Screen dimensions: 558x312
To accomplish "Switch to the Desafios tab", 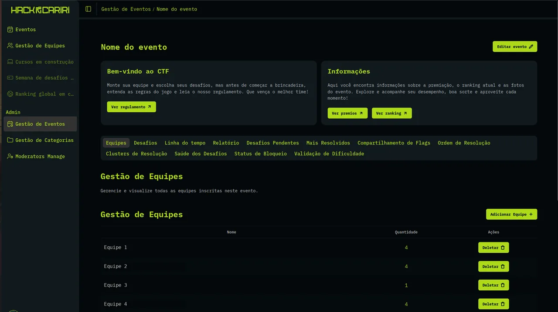I will pyautogui.click(x=146, y=143).
